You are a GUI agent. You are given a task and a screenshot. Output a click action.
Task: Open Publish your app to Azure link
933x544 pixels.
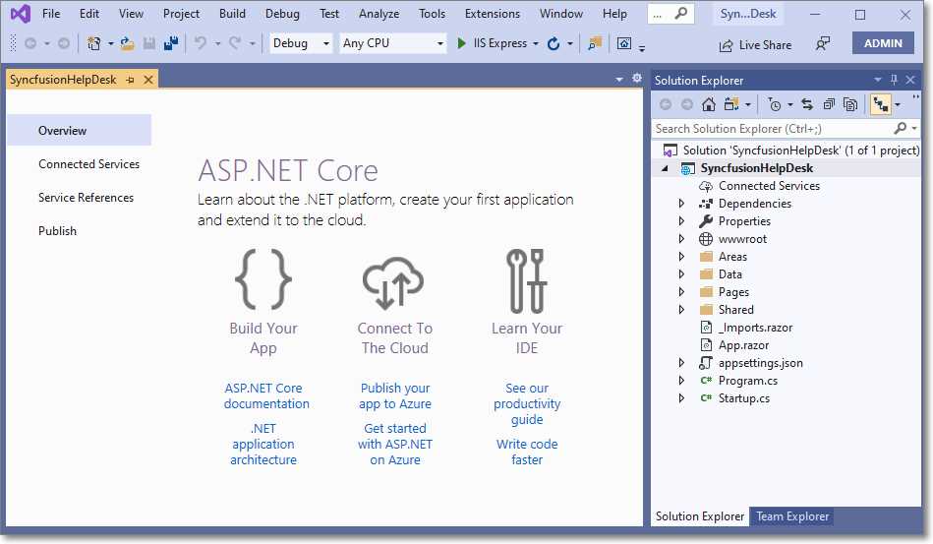pyautogui.click(x=395, y=395)
